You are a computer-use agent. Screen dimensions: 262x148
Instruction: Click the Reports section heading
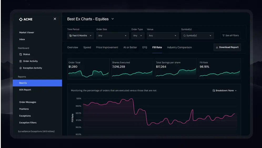click(22, 77)
